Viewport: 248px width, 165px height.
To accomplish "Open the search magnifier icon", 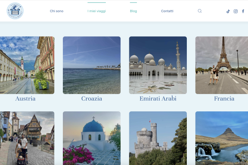I will [200, 11].
